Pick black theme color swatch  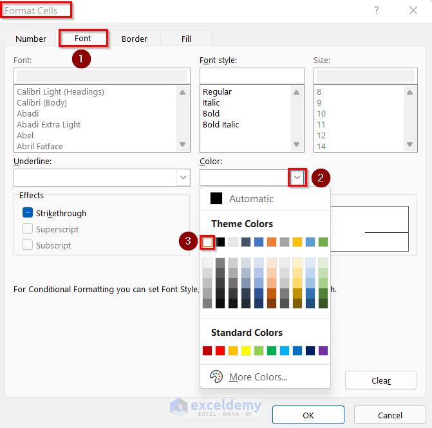[x=220, y=242]
